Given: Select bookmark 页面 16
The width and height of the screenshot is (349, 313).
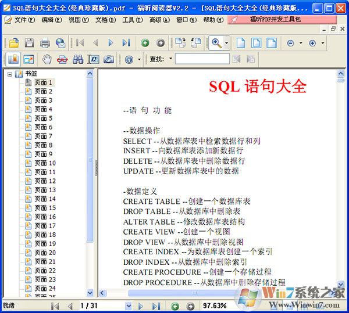Looking at the screenshot, I should coord(45,217).
